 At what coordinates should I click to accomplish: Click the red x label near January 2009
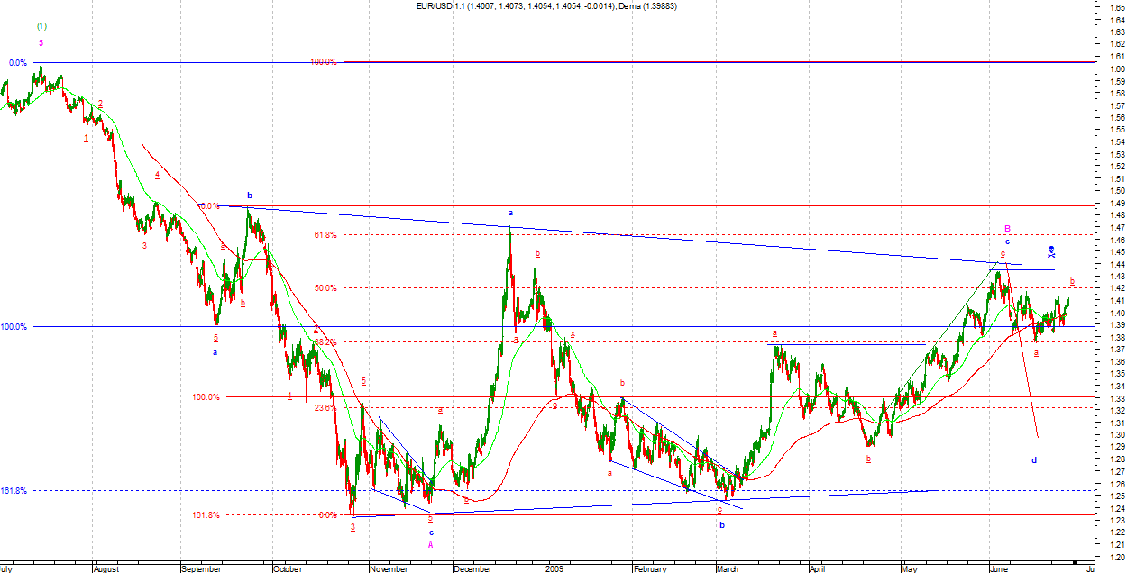pyautogui.click(x=573, y=333)
